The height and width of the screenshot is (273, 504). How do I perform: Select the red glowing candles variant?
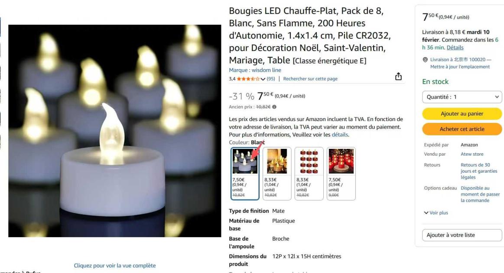point(341,173)
